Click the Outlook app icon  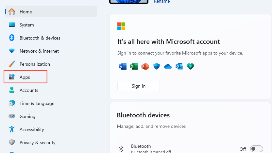(179, 66)
